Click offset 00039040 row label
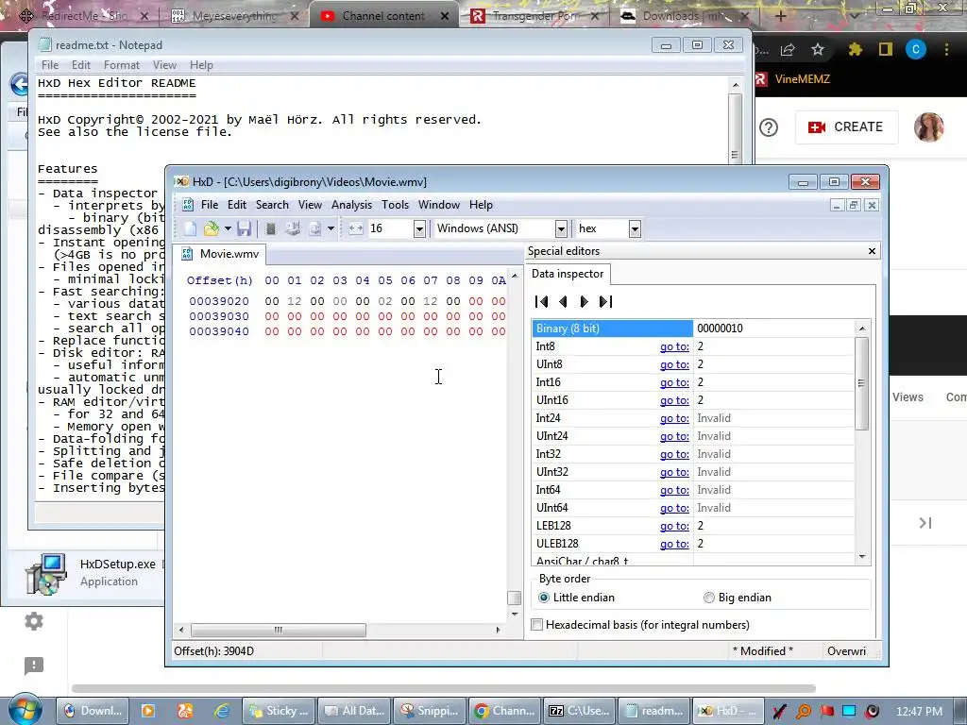This screenshot has height=725, width=967. [x=219, y=331]
